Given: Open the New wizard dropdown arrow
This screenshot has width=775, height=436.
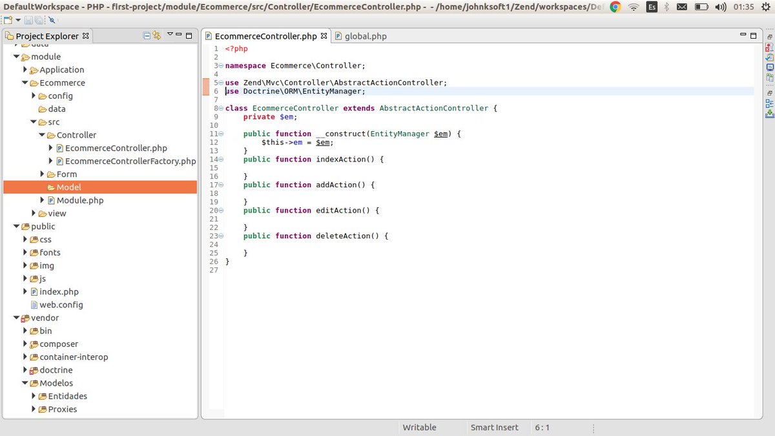Looking at the screenshot, I should coord(18,20).
